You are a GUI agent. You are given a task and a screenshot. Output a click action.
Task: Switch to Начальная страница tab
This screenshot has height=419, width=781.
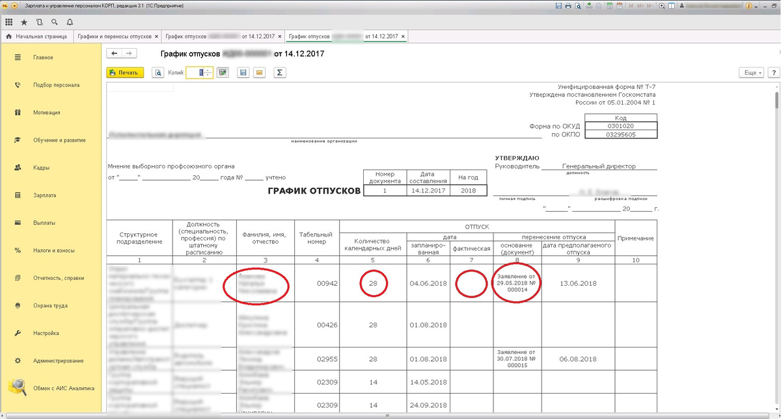click(36, 36)
